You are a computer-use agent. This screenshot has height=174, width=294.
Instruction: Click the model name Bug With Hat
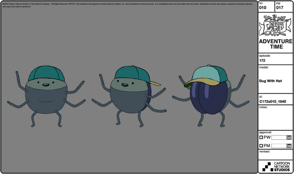point(271,81)
